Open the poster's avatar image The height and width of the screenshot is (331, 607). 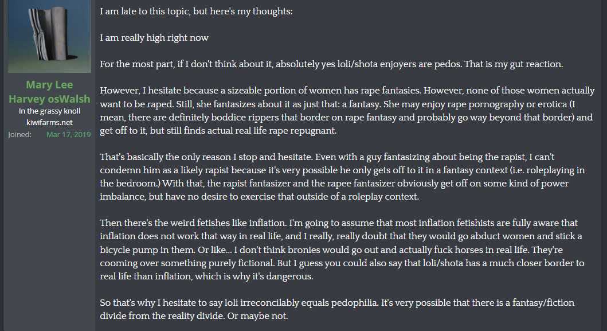49,36
